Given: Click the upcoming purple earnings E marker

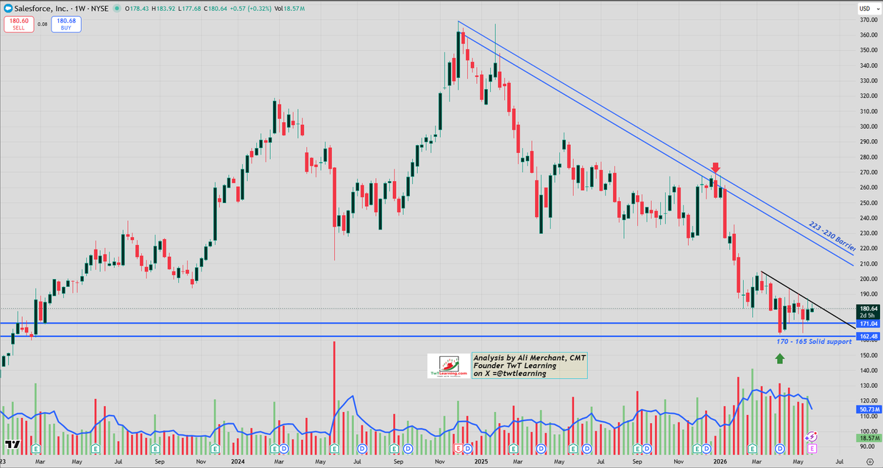Looking at the screenshot, I should [x=812, y=448].
